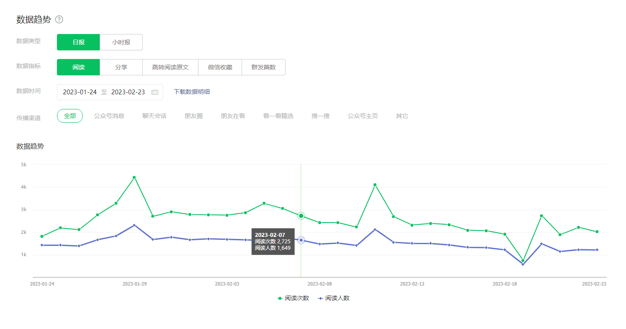Filter by 公众号消息 channel

click(x=109, y=116)
